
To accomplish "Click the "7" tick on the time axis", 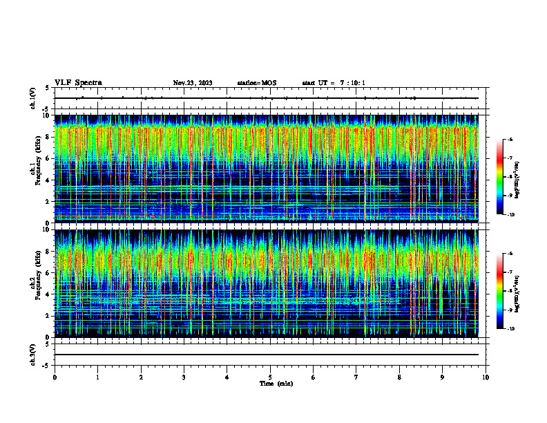I will point(356,377).
